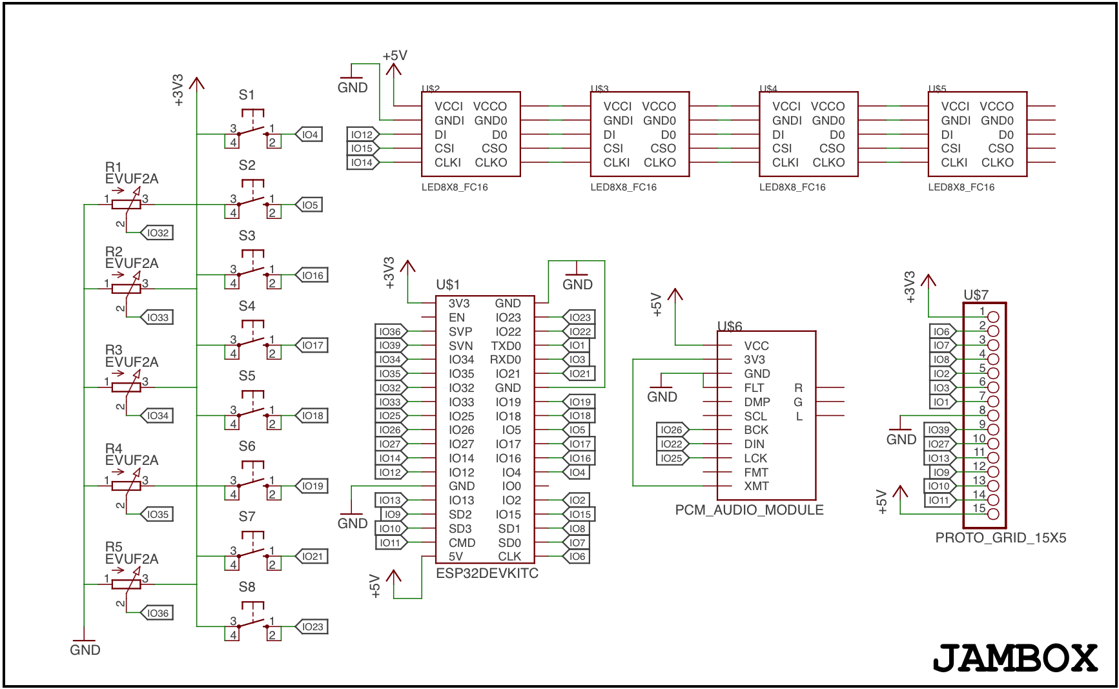Click the LED8X8_FC16 label under U$2
This screenshot has width=1119, height=689.
[x=455, y=187]
